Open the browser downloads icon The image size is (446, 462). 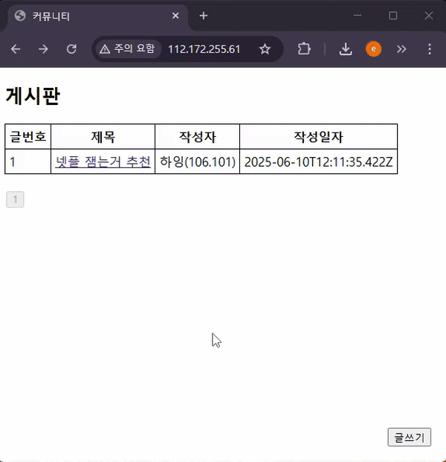(346, 49)
